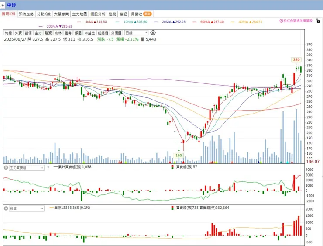Click the plus icon beside 中砂

[x=3, y=5]
